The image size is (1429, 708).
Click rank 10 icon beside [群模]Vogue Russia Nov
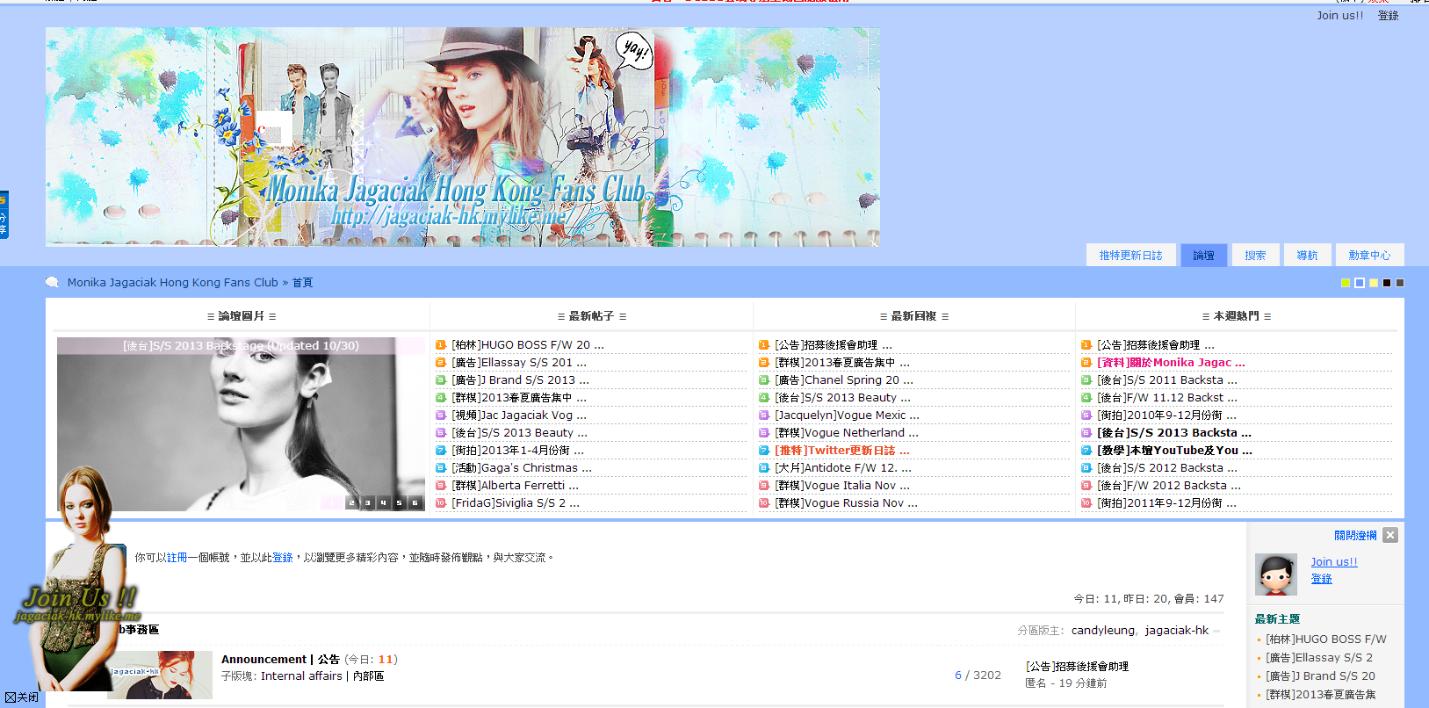point(764,503)
